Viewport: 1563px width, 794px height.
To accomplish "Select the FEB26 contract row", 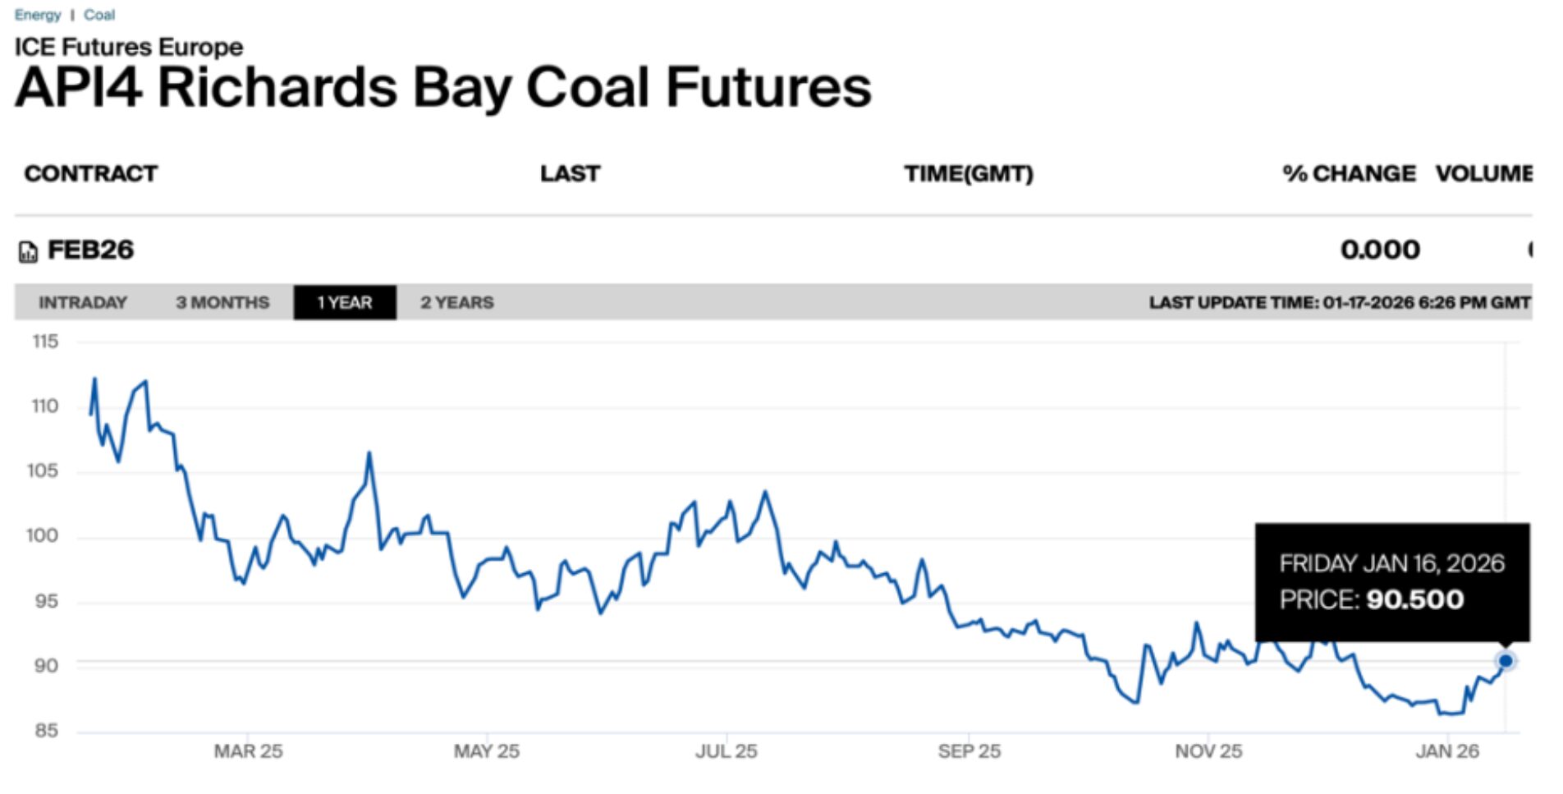I will pyautogui.click(x=90, y=249).
